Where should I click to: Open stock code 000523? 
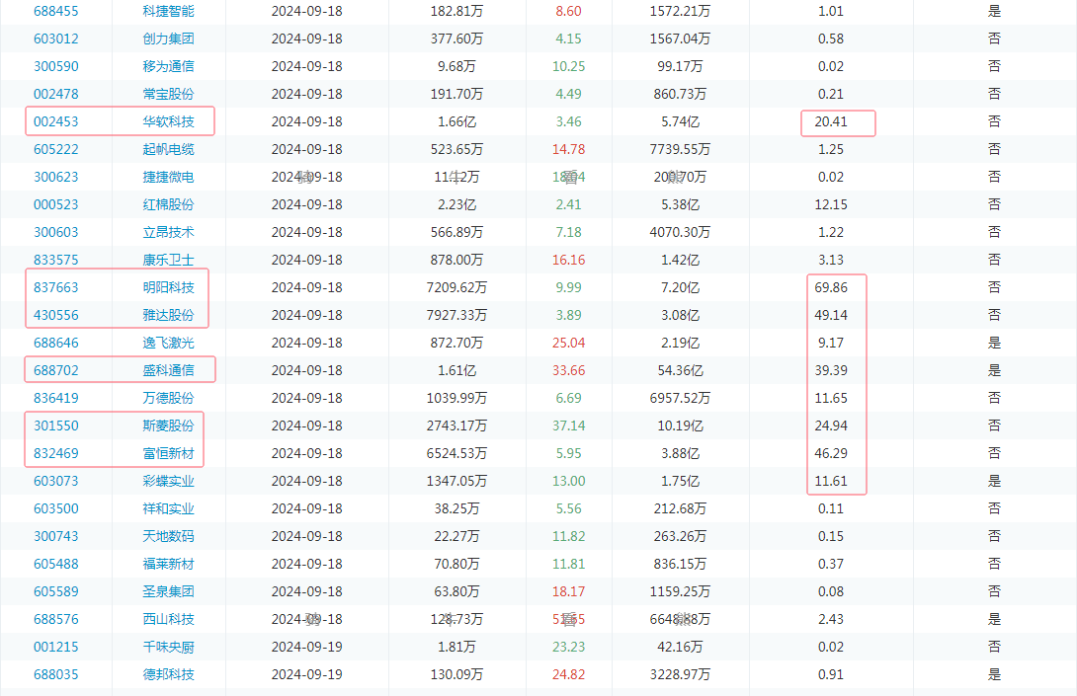(55, 203)
